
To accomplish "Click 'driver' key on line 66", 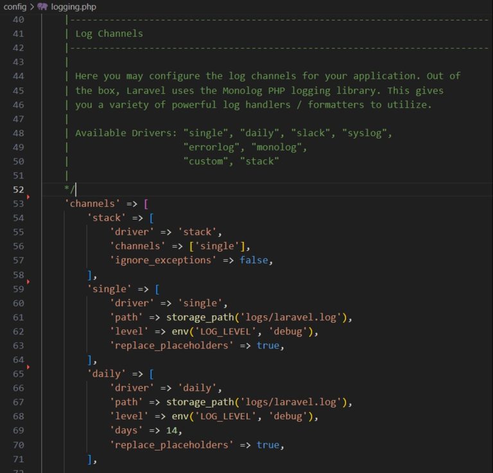I will [132, 388].
